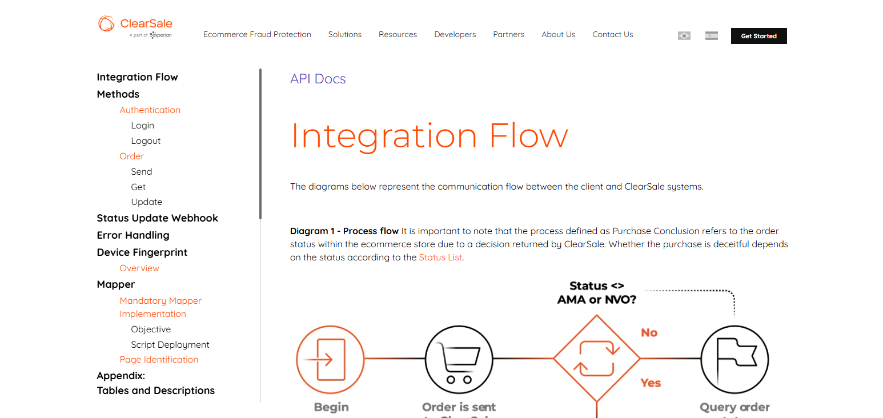Jump to Appendix: Tables and Descriptions
The width and height of the screenshot is (883, 418).
tap(156, 383)
